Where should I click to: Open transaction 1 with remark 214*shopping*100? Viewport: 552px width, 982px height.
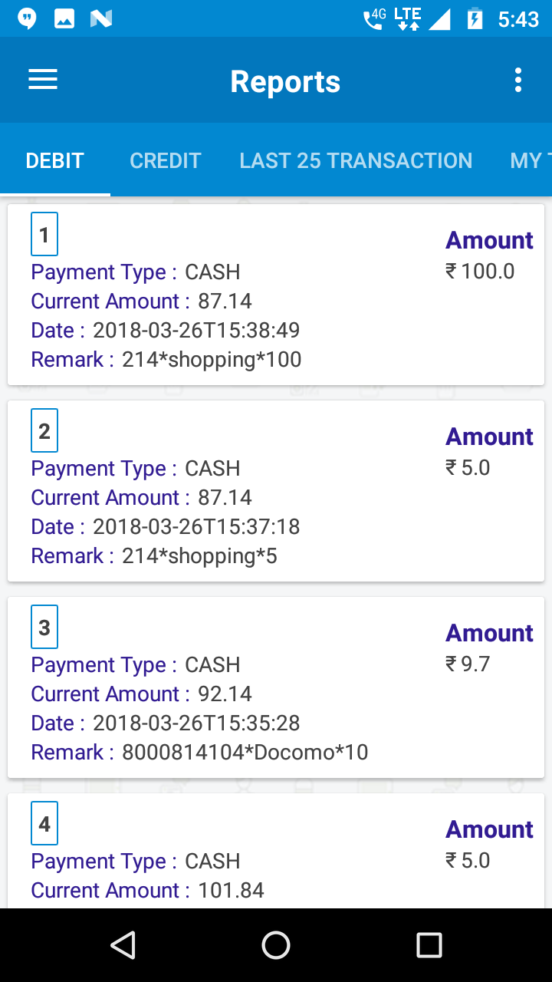tap(276, 295)
